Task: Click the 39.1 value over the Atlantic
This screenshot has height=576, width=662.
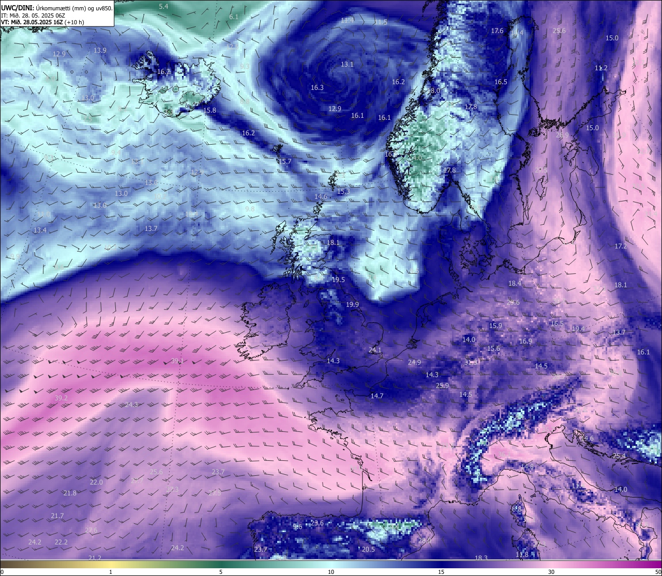Action: (x=177, y=361)
